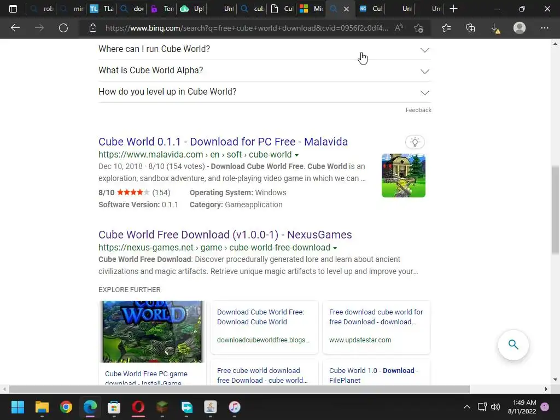The width and height of the screenshot is (560, 420).
Task: Click the Cube World Malavida thumbnail image
Action: tap(403, 176)
